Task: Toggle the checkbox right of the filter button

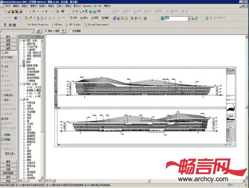Action: pos(70,31)
